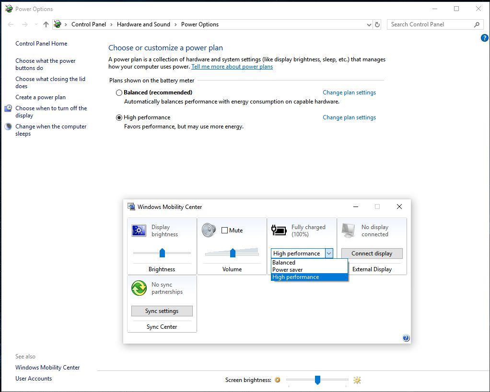Click the search magnifier icon
This screenshot has width=490, height=392.
pyautogui.click(x=477, y=24)
